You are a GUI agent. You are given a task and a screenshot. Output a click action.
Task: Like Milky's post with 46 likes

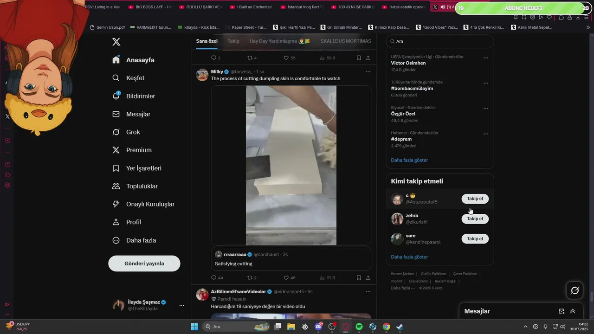290,278
